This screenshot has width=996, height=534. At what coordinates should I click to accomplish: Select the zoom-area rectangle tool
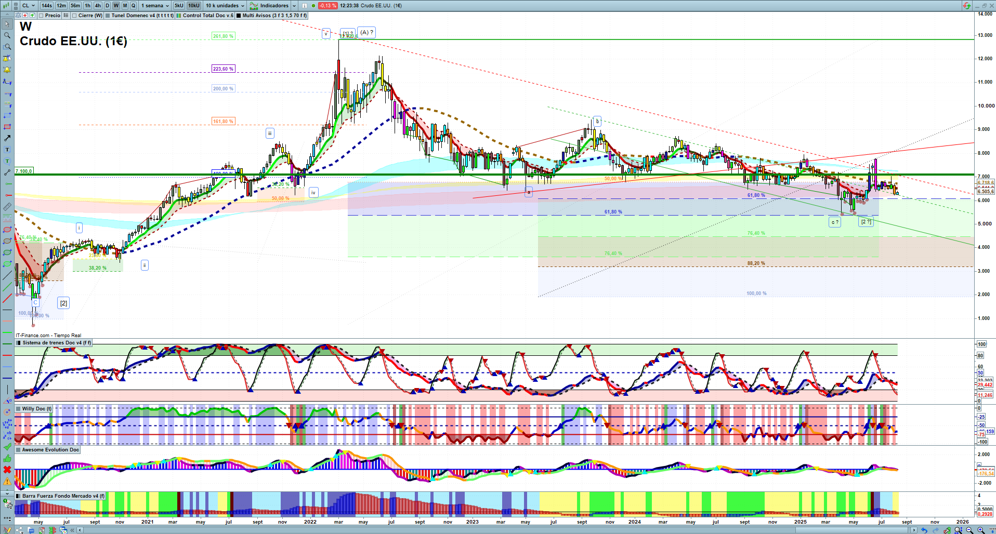[x=7, y=47]
